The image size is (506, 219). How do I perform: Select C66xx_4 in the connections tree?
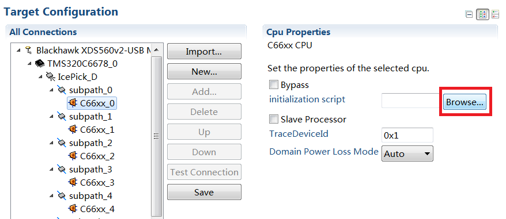(x=97, y=209)
